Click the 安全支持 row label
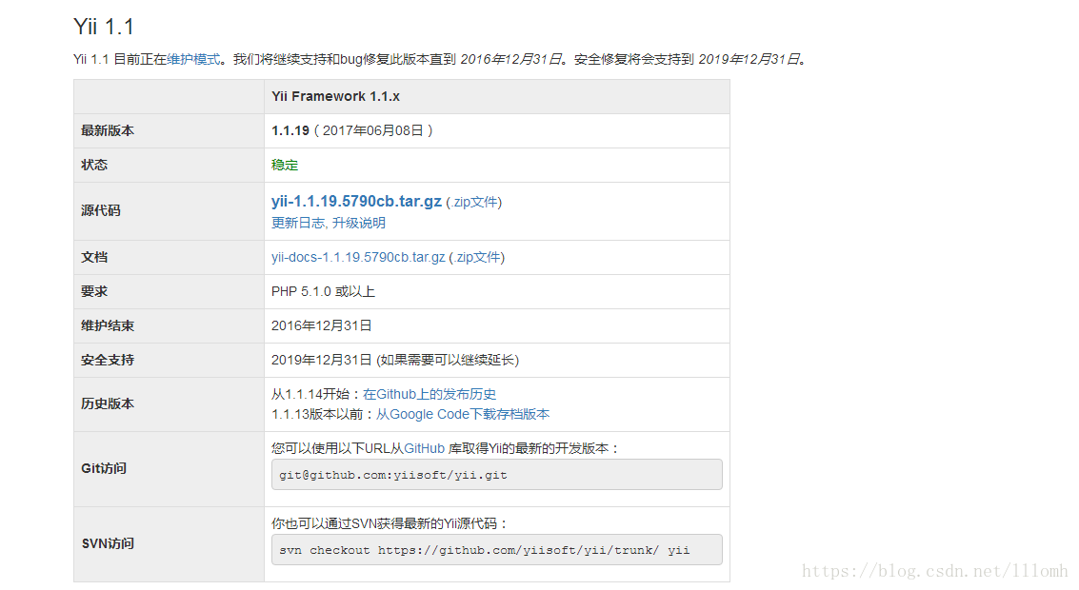This screenshot has width=1079, height=590. (x=108, y=361)
